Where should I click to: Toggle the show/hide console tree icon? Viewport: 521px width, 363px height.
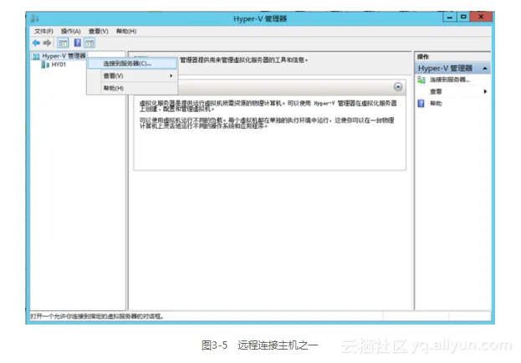click(63, 43)
